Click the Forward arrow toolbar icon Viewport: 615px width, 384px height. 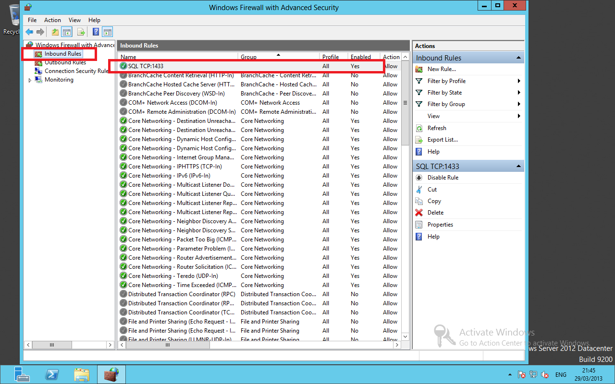pyautogui.click(x=40, y=32)
